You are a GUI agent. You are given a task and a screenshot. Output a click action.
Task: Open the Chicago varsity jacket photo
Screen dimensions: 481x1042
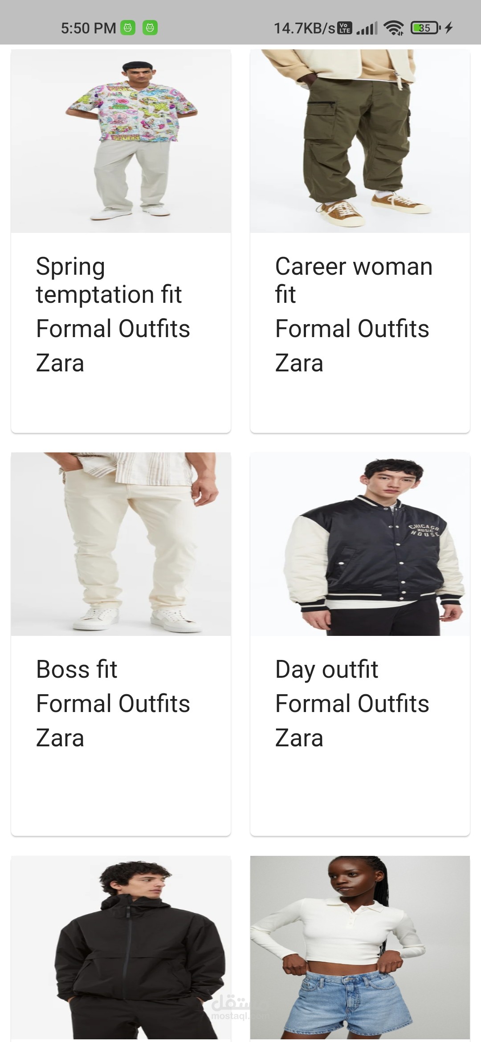point(360,544)
